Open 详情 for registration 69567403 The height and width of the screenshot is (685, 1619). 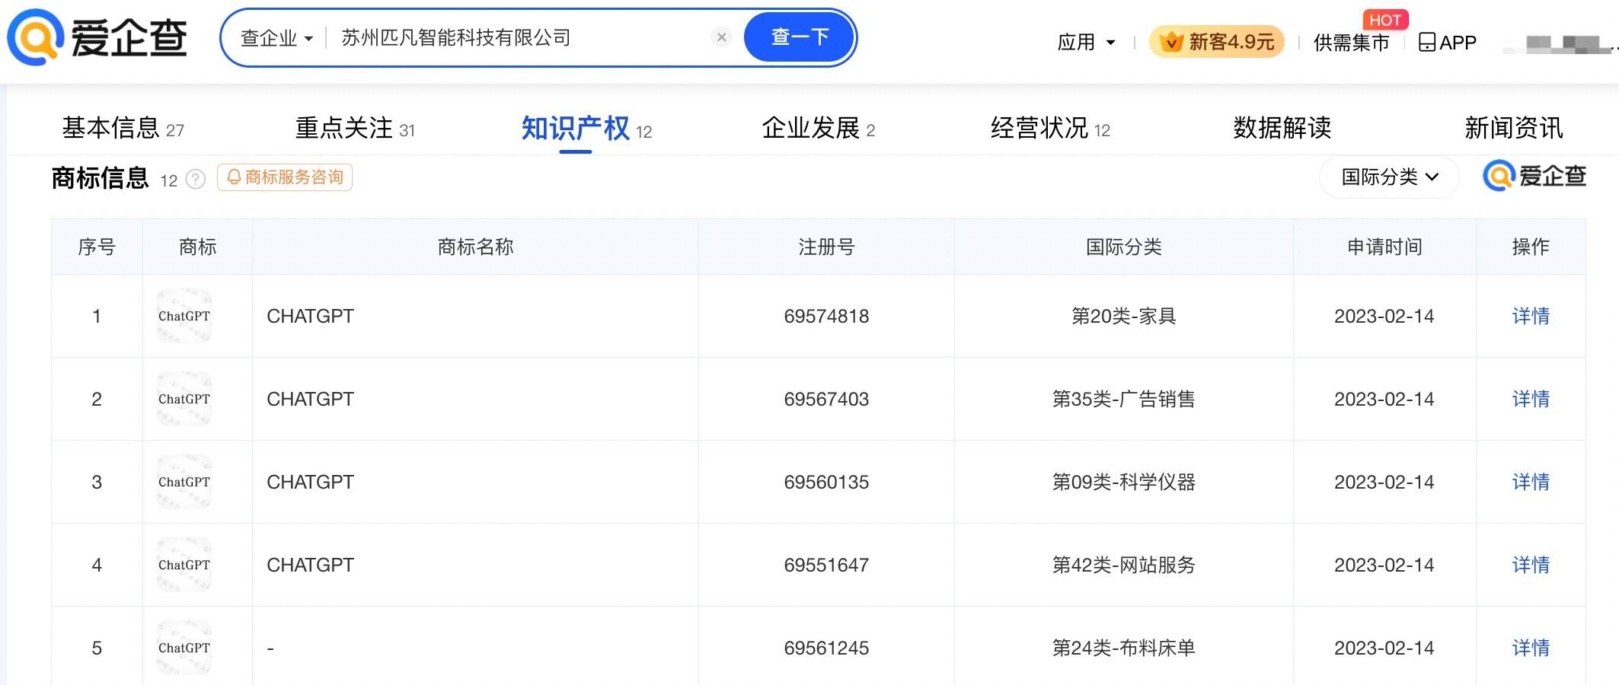pos(1531,399)
